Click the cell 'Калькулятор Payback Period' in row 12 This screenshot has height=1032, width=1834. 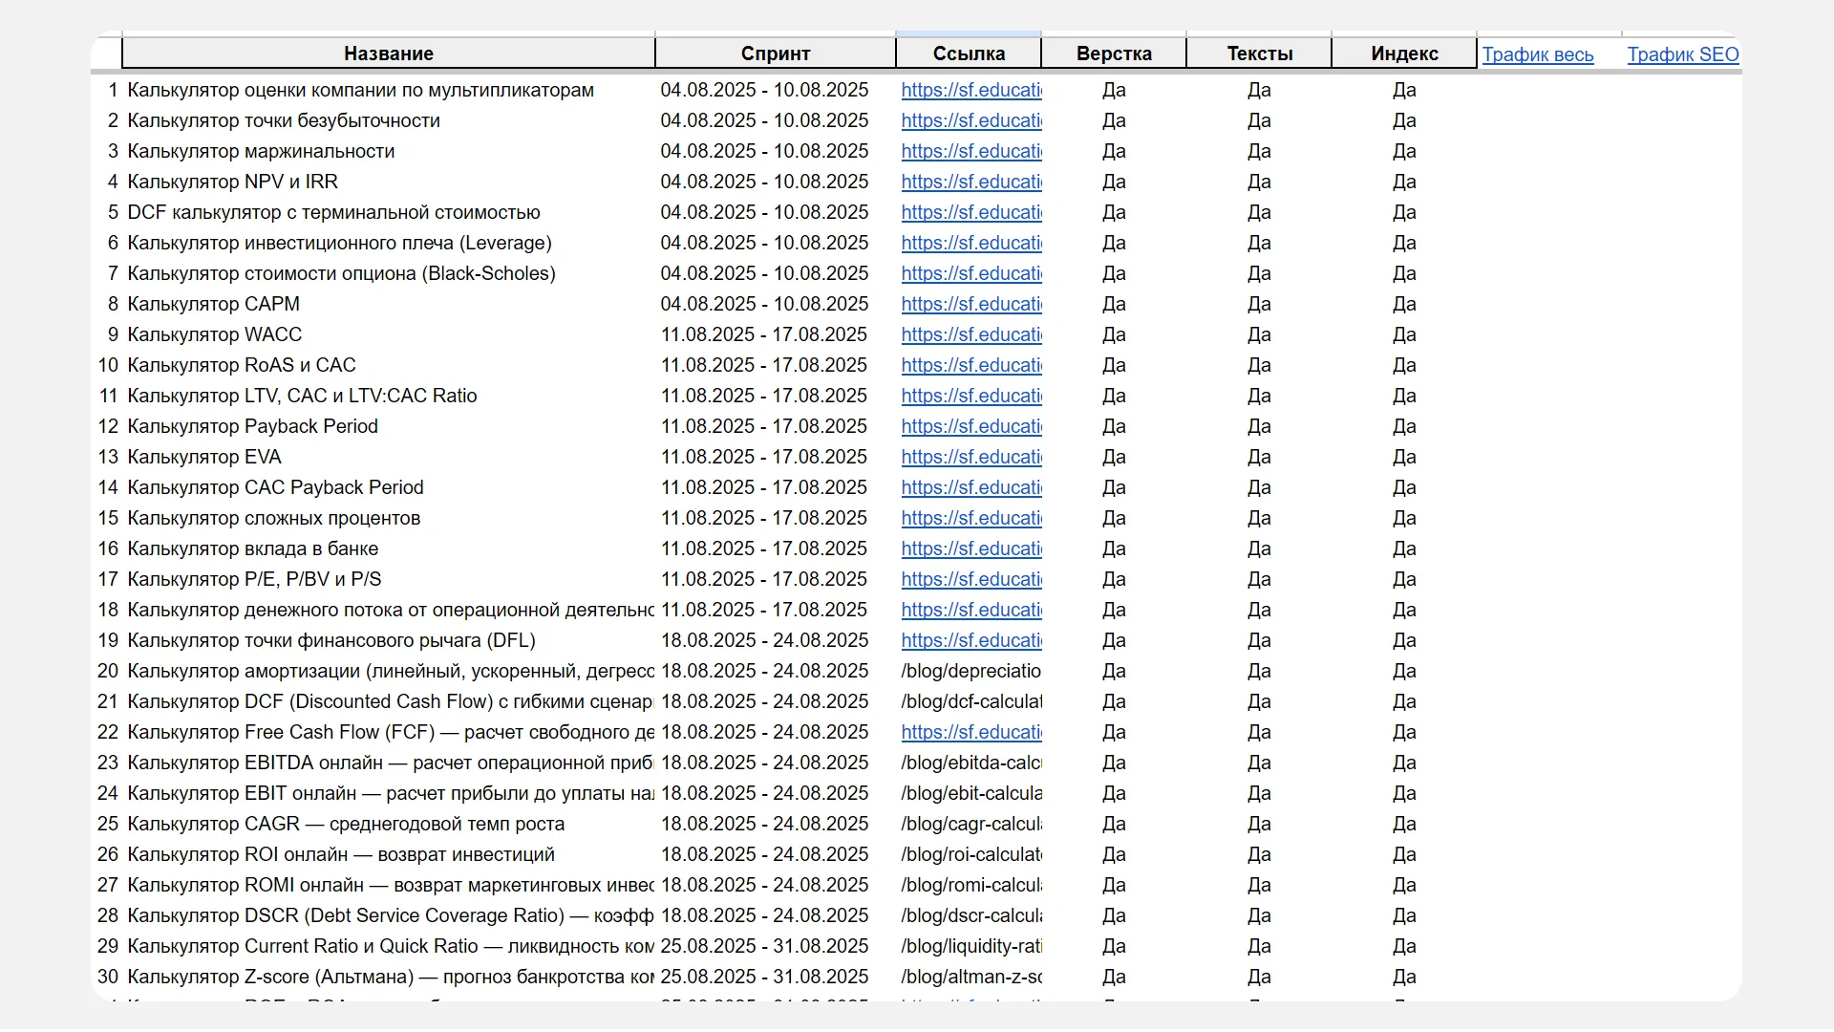point(253,426)
